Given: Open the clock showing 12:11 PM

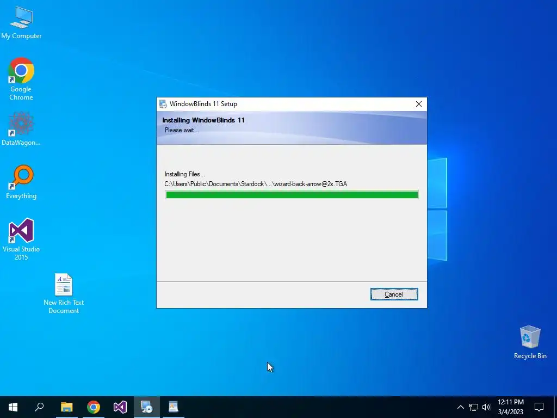Looking at the screenshot, I should click(x=510, y=407).
